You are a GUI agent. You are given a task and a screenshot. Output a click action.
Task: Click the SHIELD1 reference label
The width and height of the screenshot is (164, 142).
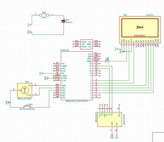[65, 50]
